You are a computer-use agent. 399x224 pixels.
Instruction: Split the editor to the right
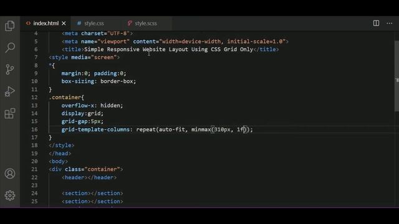pos(376,23)
